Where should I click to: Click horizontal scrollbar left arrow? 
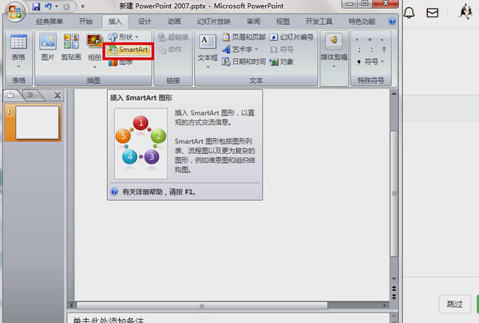71,305
